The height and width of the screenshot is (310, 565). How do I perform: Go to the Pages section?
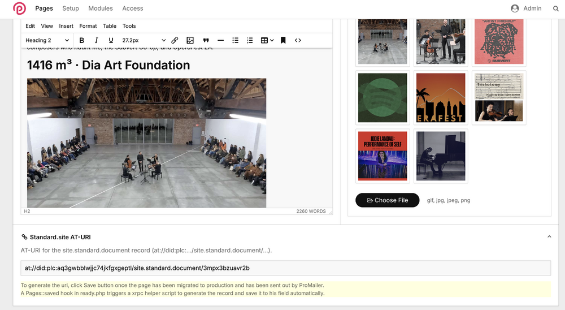(x=44, y=8)
